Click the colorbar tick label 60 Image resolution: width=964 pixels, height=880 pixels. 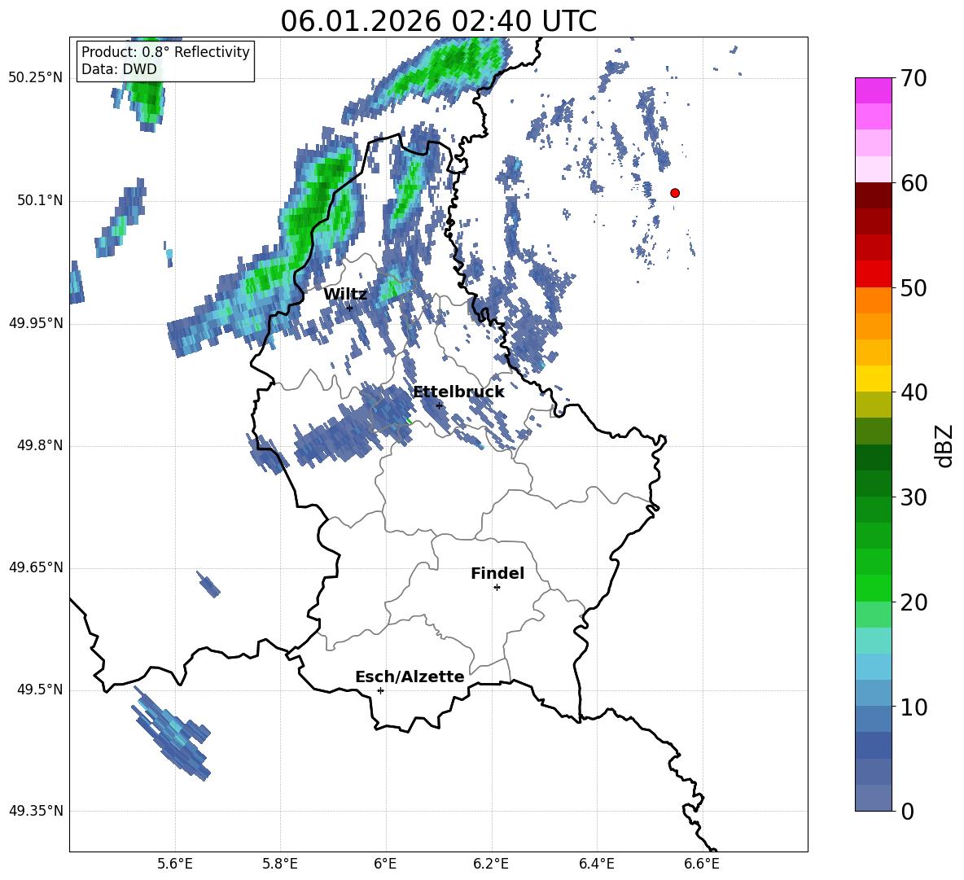pos(913,183)
